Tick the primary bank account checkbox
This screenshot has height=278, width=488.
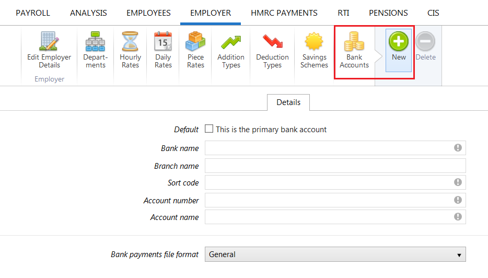point(209,129)
